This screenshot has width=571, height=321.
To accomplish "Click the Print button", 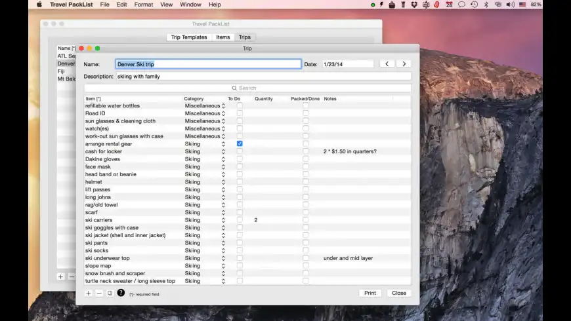I will pos(370,293).
